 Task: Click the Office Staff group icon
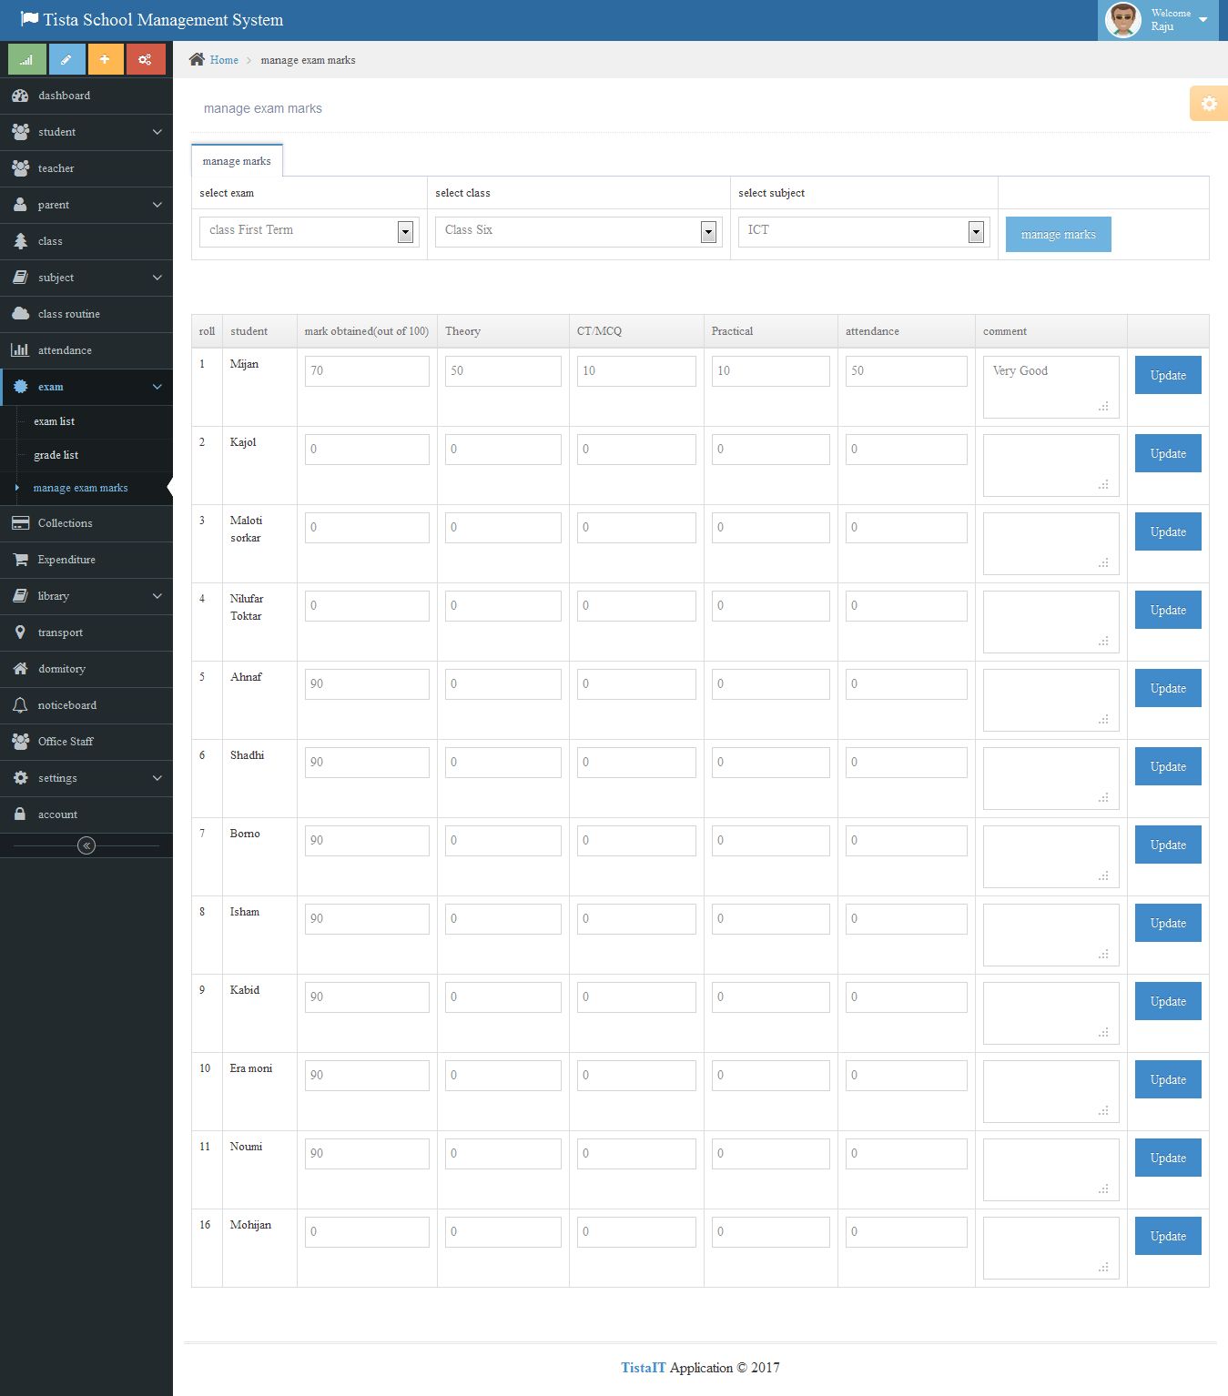20,742
